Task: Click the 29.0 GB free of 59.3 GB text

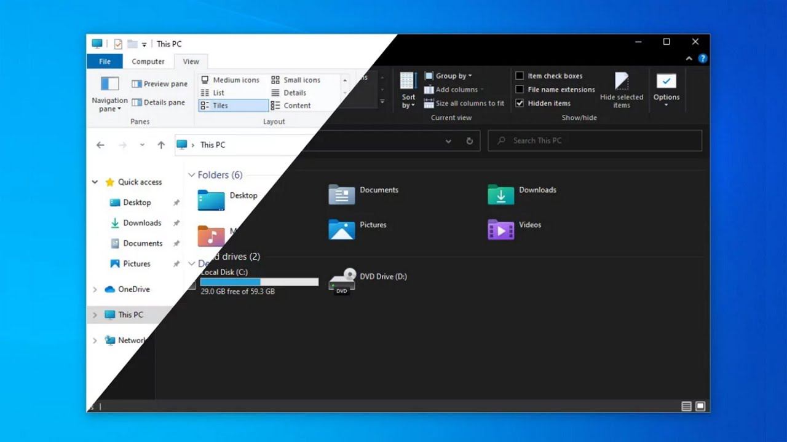Action: coord(237,292)
